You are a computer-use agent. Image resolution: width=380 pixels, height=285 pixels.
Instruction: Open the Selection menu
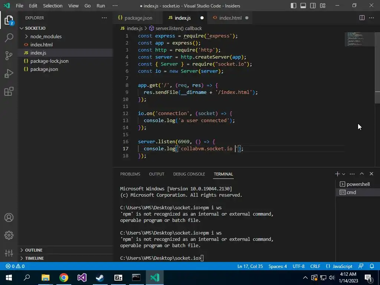tap(53, 6)
